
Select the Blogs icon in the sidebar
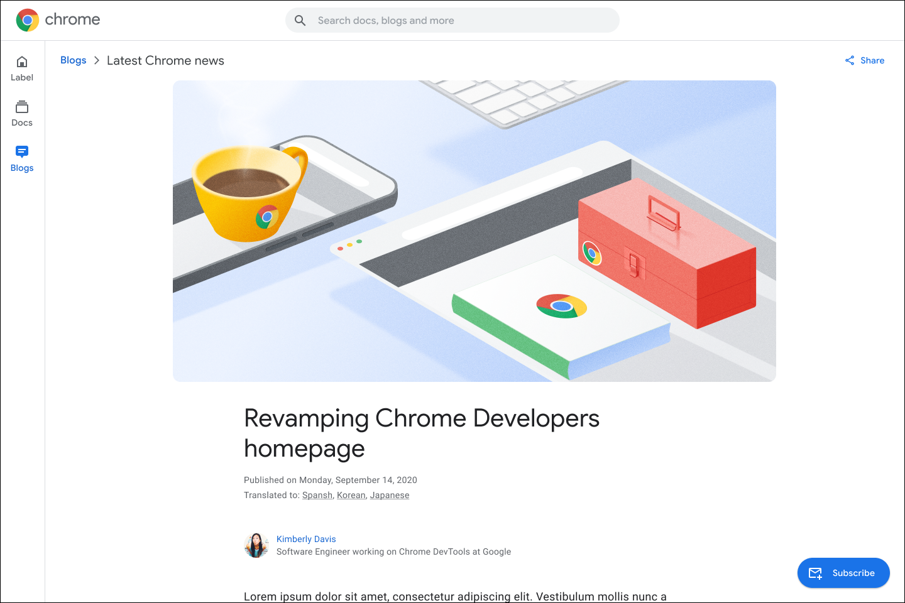21,152
